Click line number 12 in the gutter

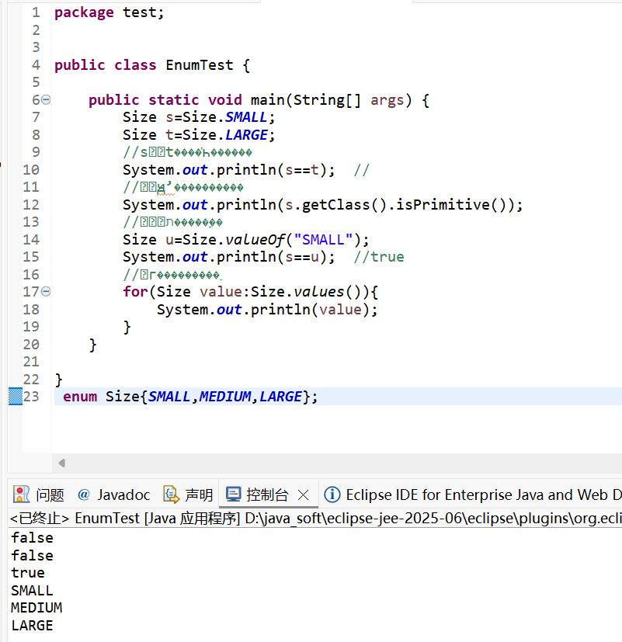(31, 204)
